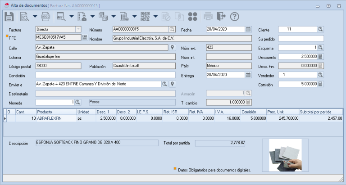Click the Condición input field
346x185 pixels.
[105, 75]
